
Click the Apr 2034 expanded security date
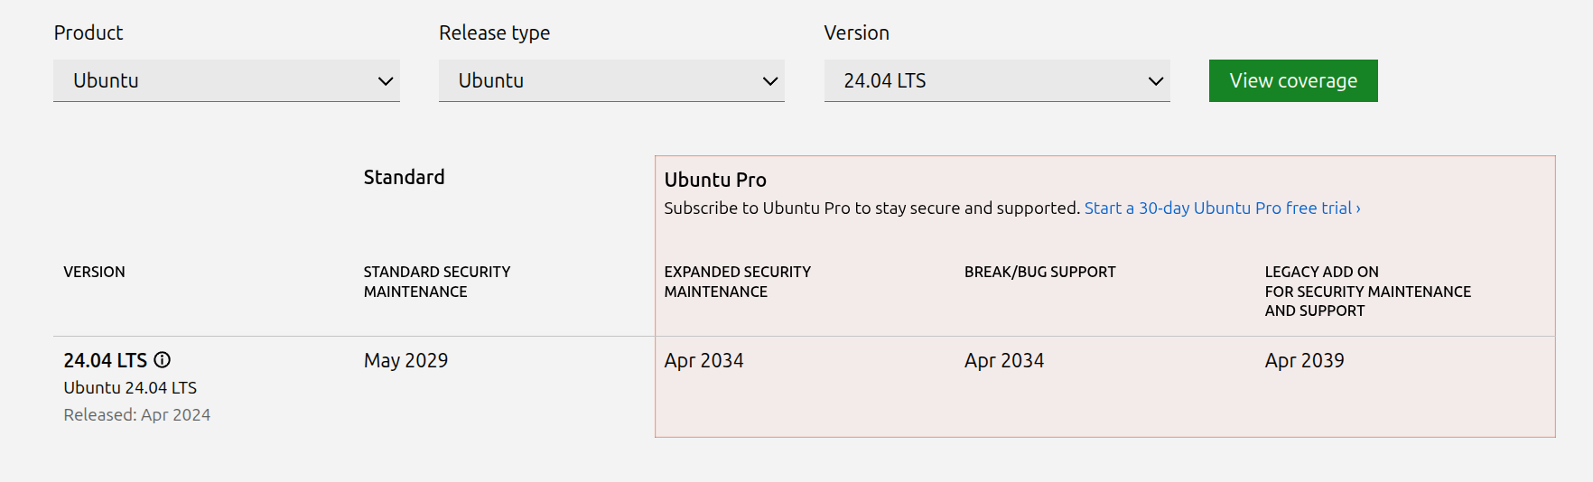[x=703, y=360]
